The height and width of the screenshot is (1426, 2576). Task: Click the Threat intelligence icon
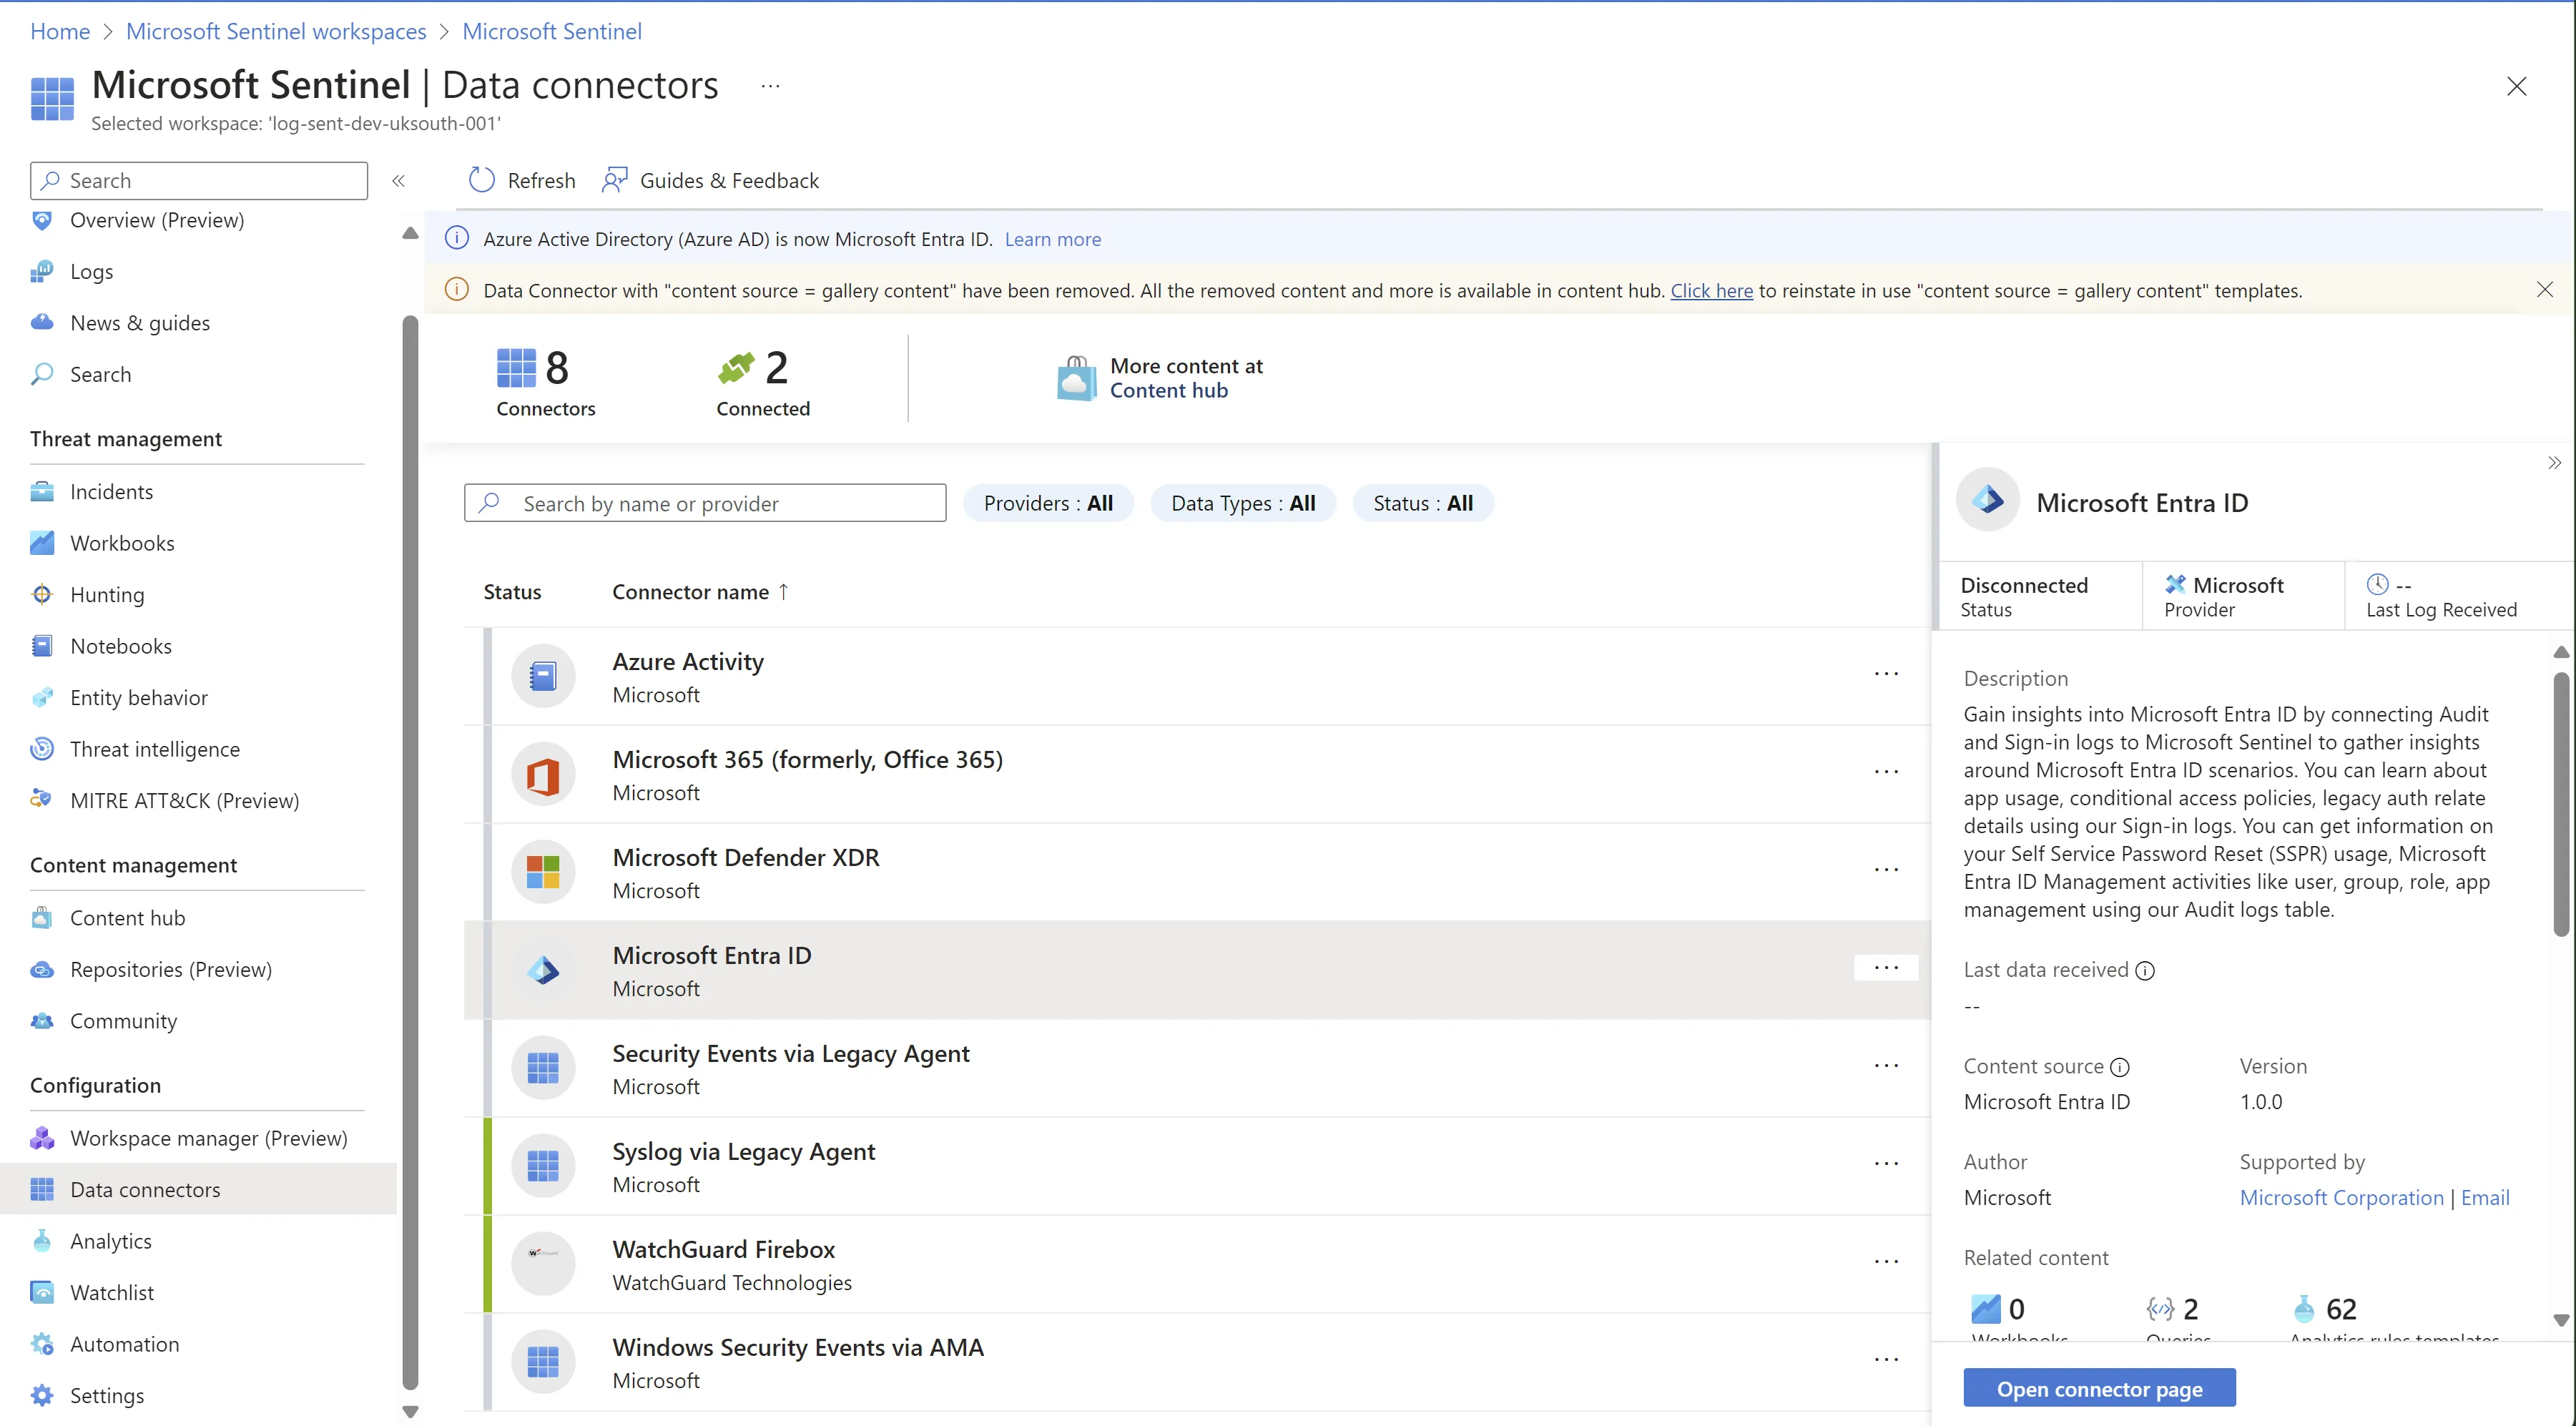(x=42, y=749)
